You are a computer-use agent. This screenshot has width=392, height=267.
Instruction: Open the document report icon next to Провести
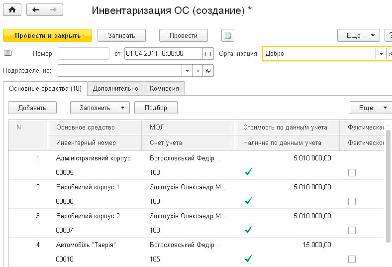click(228, 35)
